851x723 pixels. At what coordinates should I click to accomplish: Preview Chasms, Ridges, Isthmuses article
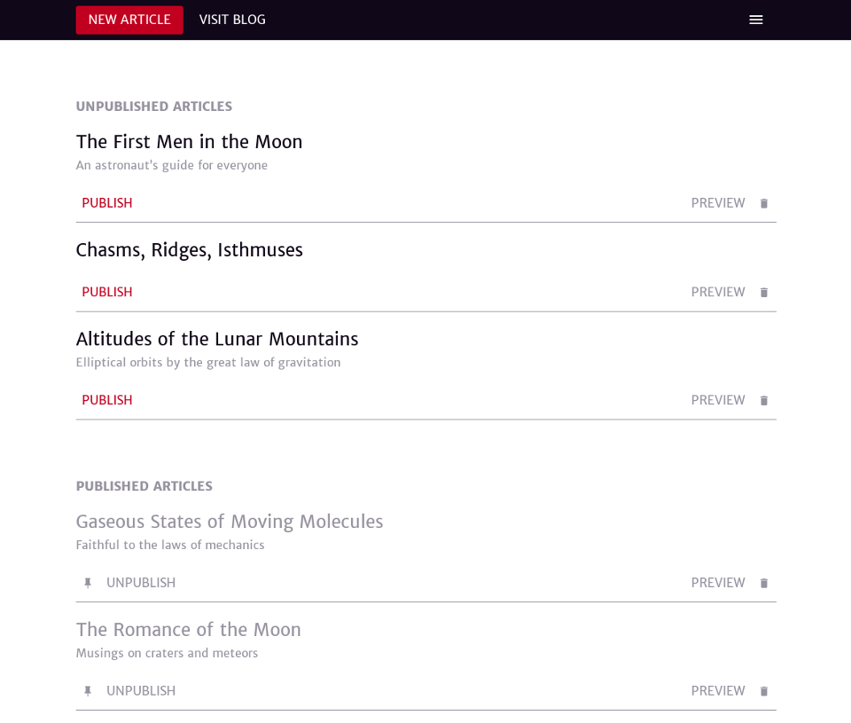point(717,292)
